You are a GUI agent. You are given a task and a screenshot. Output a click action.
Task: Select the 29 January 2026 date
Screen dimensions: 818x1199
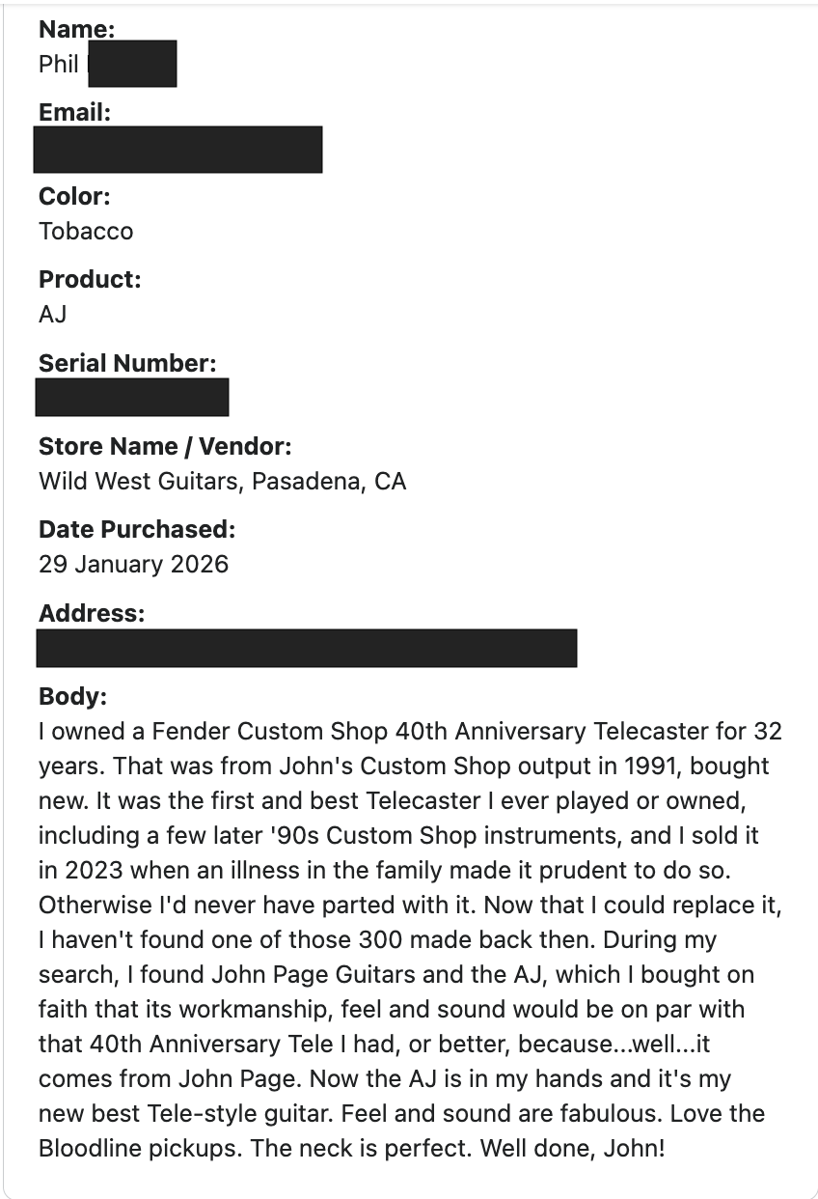[133, 564]
